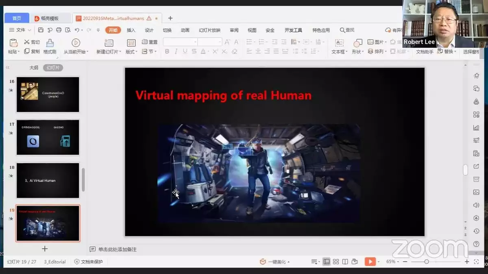The height and width of the screenshot is (274, 488).
Task: Select slide 16 ConstitutionDAO thumbnail
Action: pos(48,94)
